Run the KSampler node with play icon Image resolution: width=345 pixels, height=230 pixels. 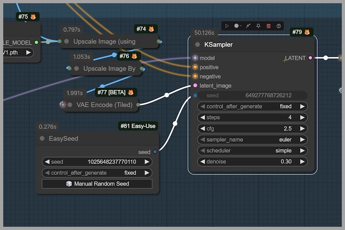(x=227, y=26)
